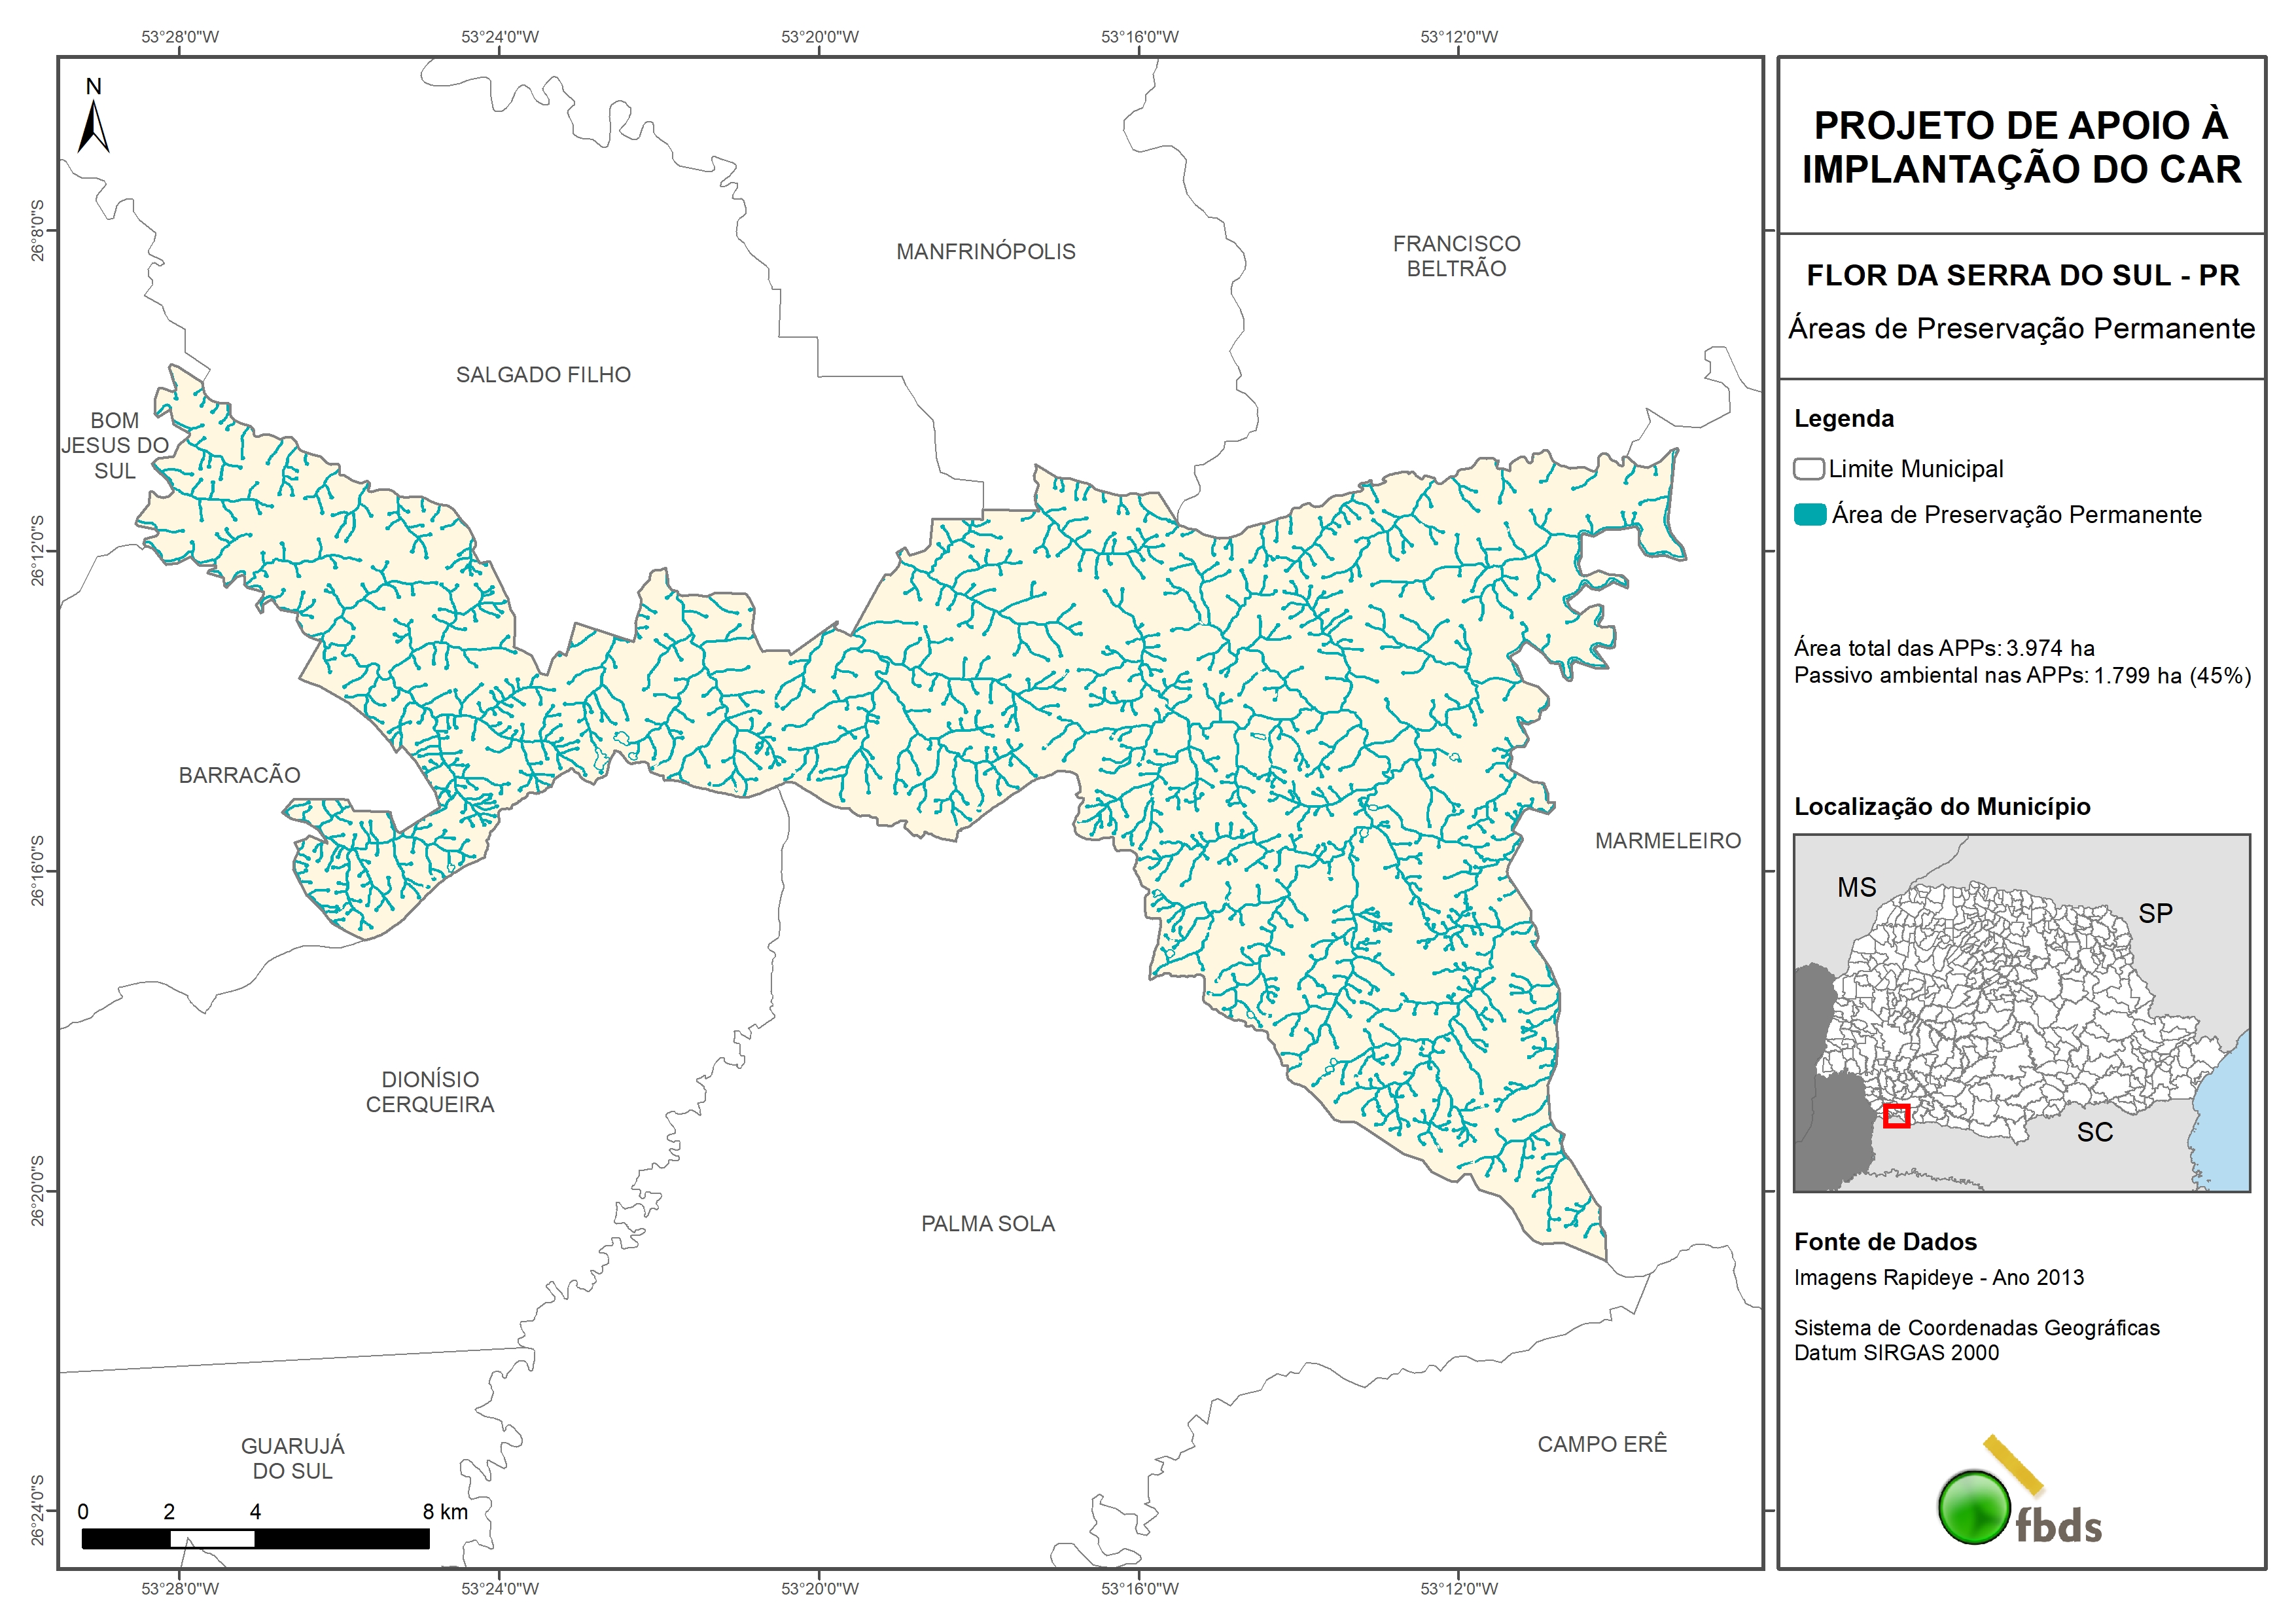Click the PALMA SOLA label
The image size is (2296, 1624).
click(x=987, y=1224)
